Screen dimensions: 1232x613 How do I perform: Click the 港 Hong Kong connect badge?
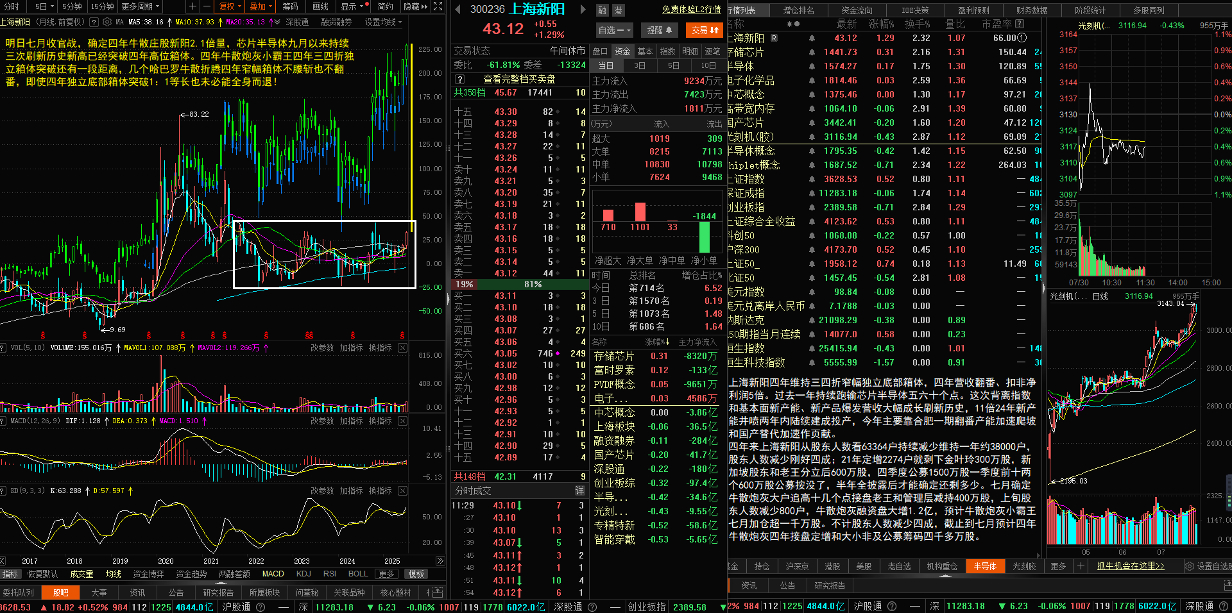pyautogui.click(x=617, y=10)
